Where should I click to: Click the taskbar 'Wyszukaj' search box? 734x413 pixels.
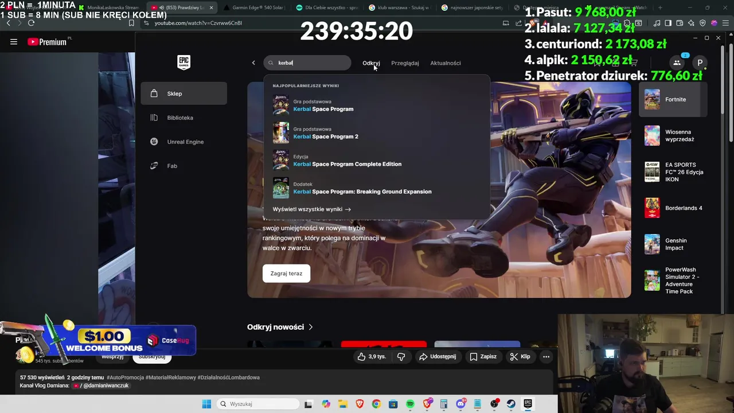click(258, 404)
